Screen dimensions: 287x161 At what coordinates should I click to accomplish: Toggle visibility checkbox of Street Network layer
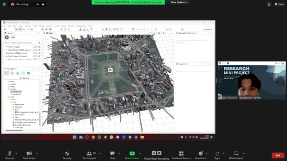39,50
